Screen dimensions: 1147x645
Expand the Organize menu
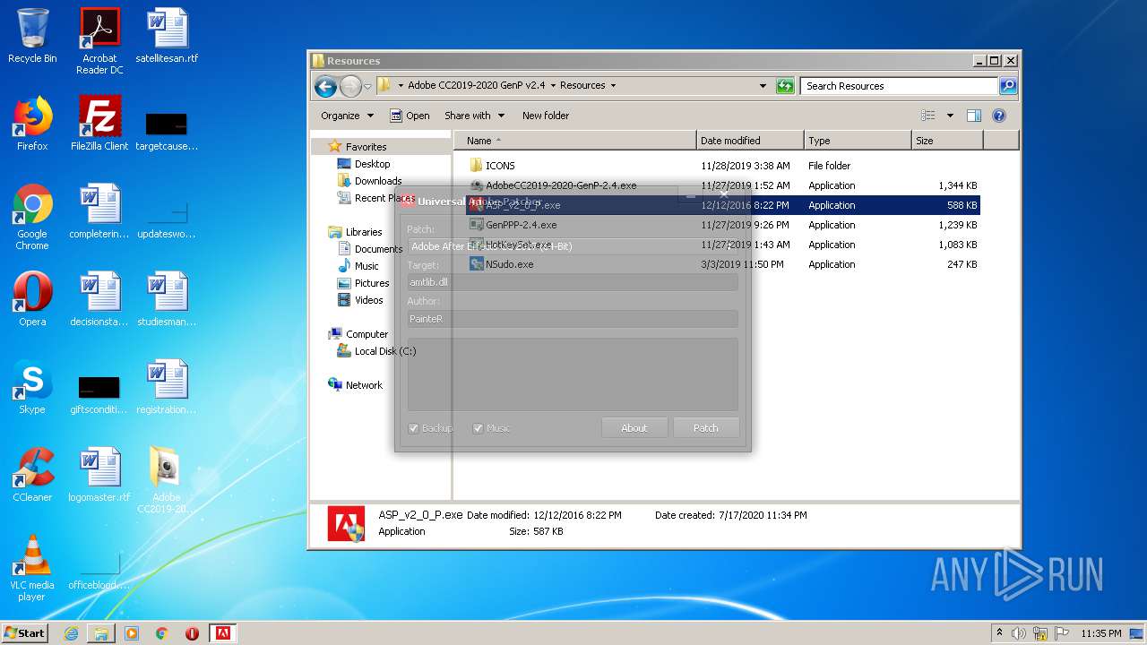pos(347,116)
